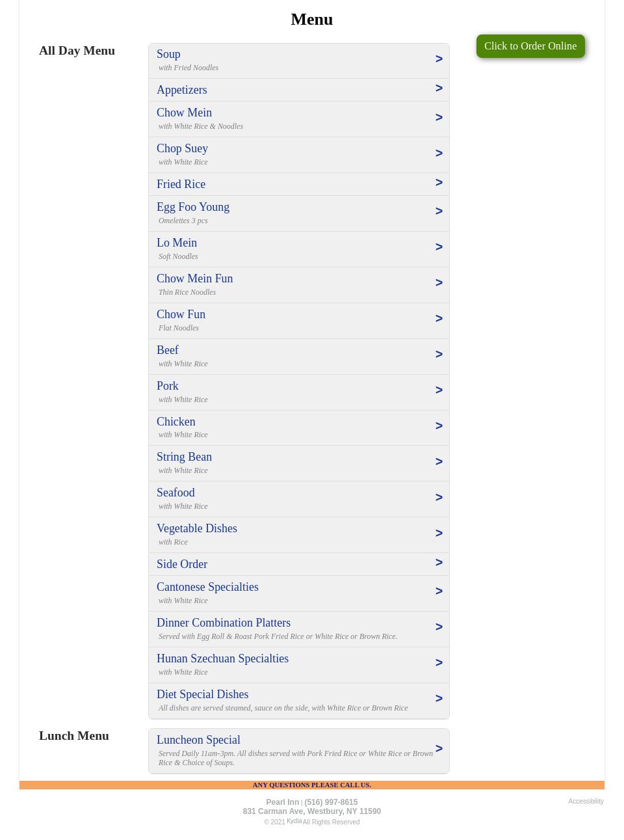Click the chevron beside Beef
624x840 pixels.
click(439, 355)
